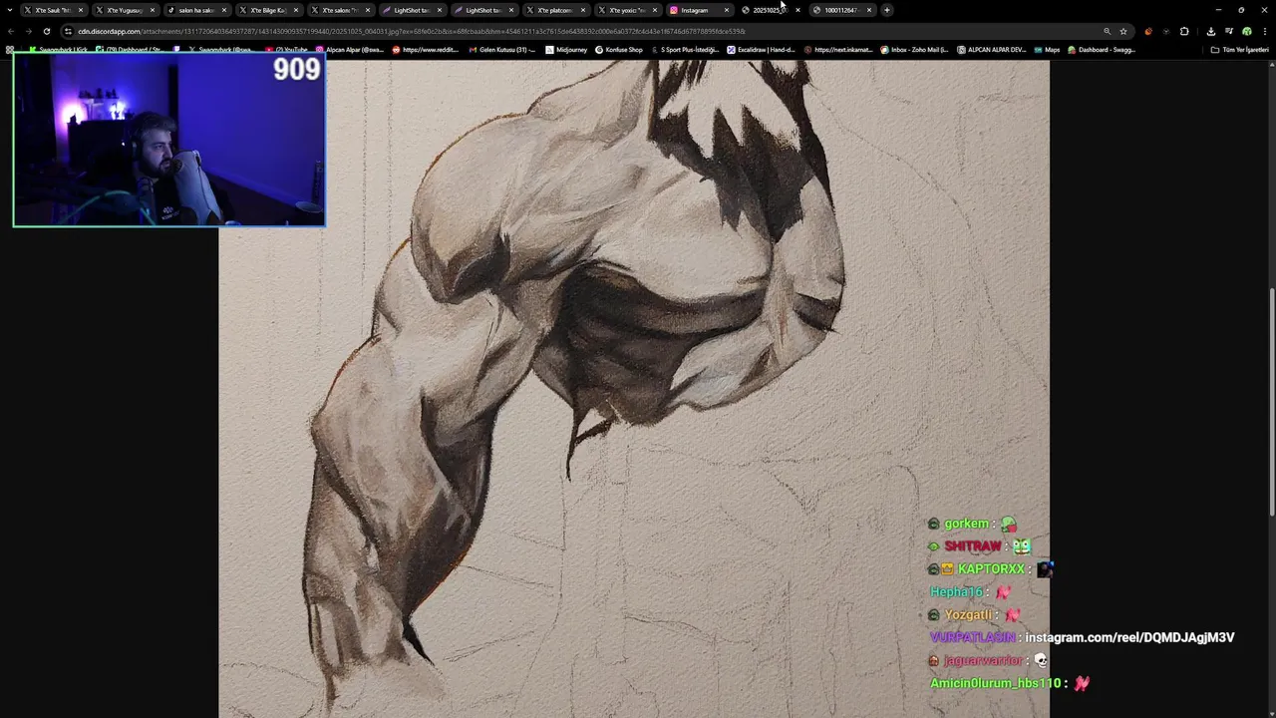Open the Brave shields extension icon
Viewport: 1276px width, 718px height.
tap(1148, 31)
